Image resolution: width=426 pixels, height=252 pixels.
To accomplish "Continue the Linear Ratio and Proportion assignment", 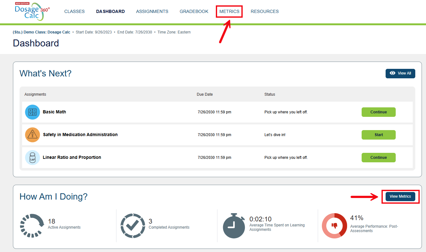I will tap(378, 157).
